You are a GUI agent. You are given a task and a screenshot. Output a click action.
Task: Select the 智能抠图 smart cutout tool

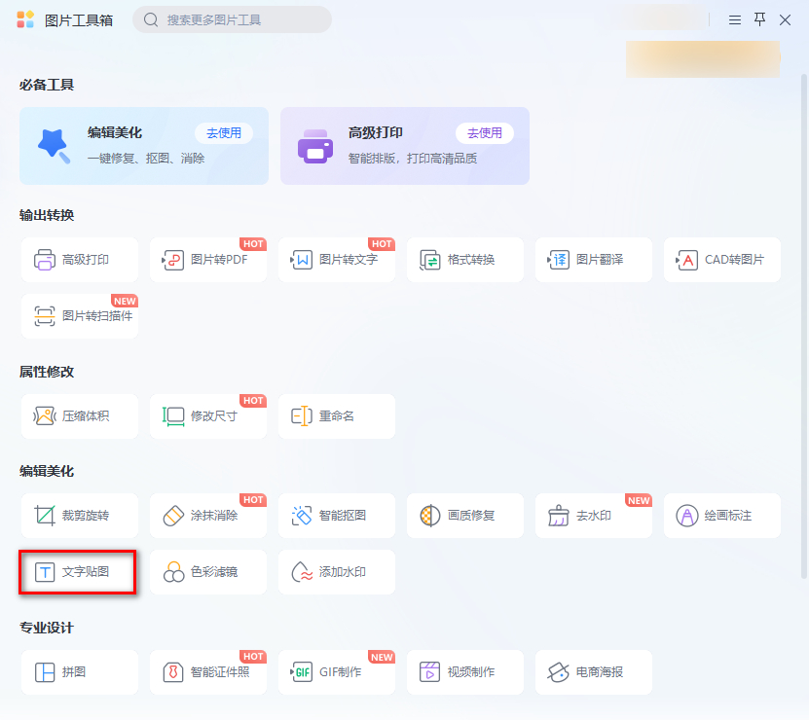tap(336, 514)
